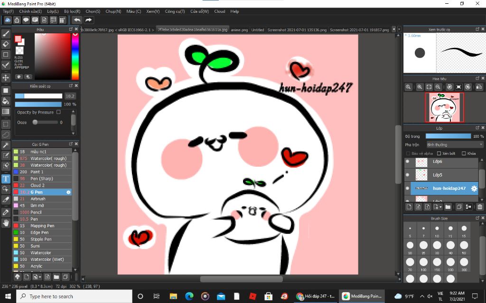Open the Lớp(L) menu
Image resolution: width=486 pixels, height=303 pixels.
pos(53,11)
